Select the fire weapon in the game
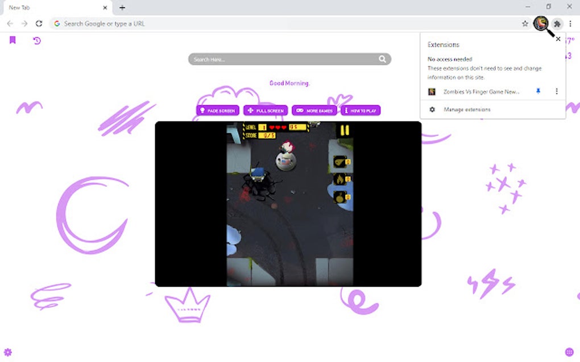This screenshot has width=580, height=362. coord(339,178)
